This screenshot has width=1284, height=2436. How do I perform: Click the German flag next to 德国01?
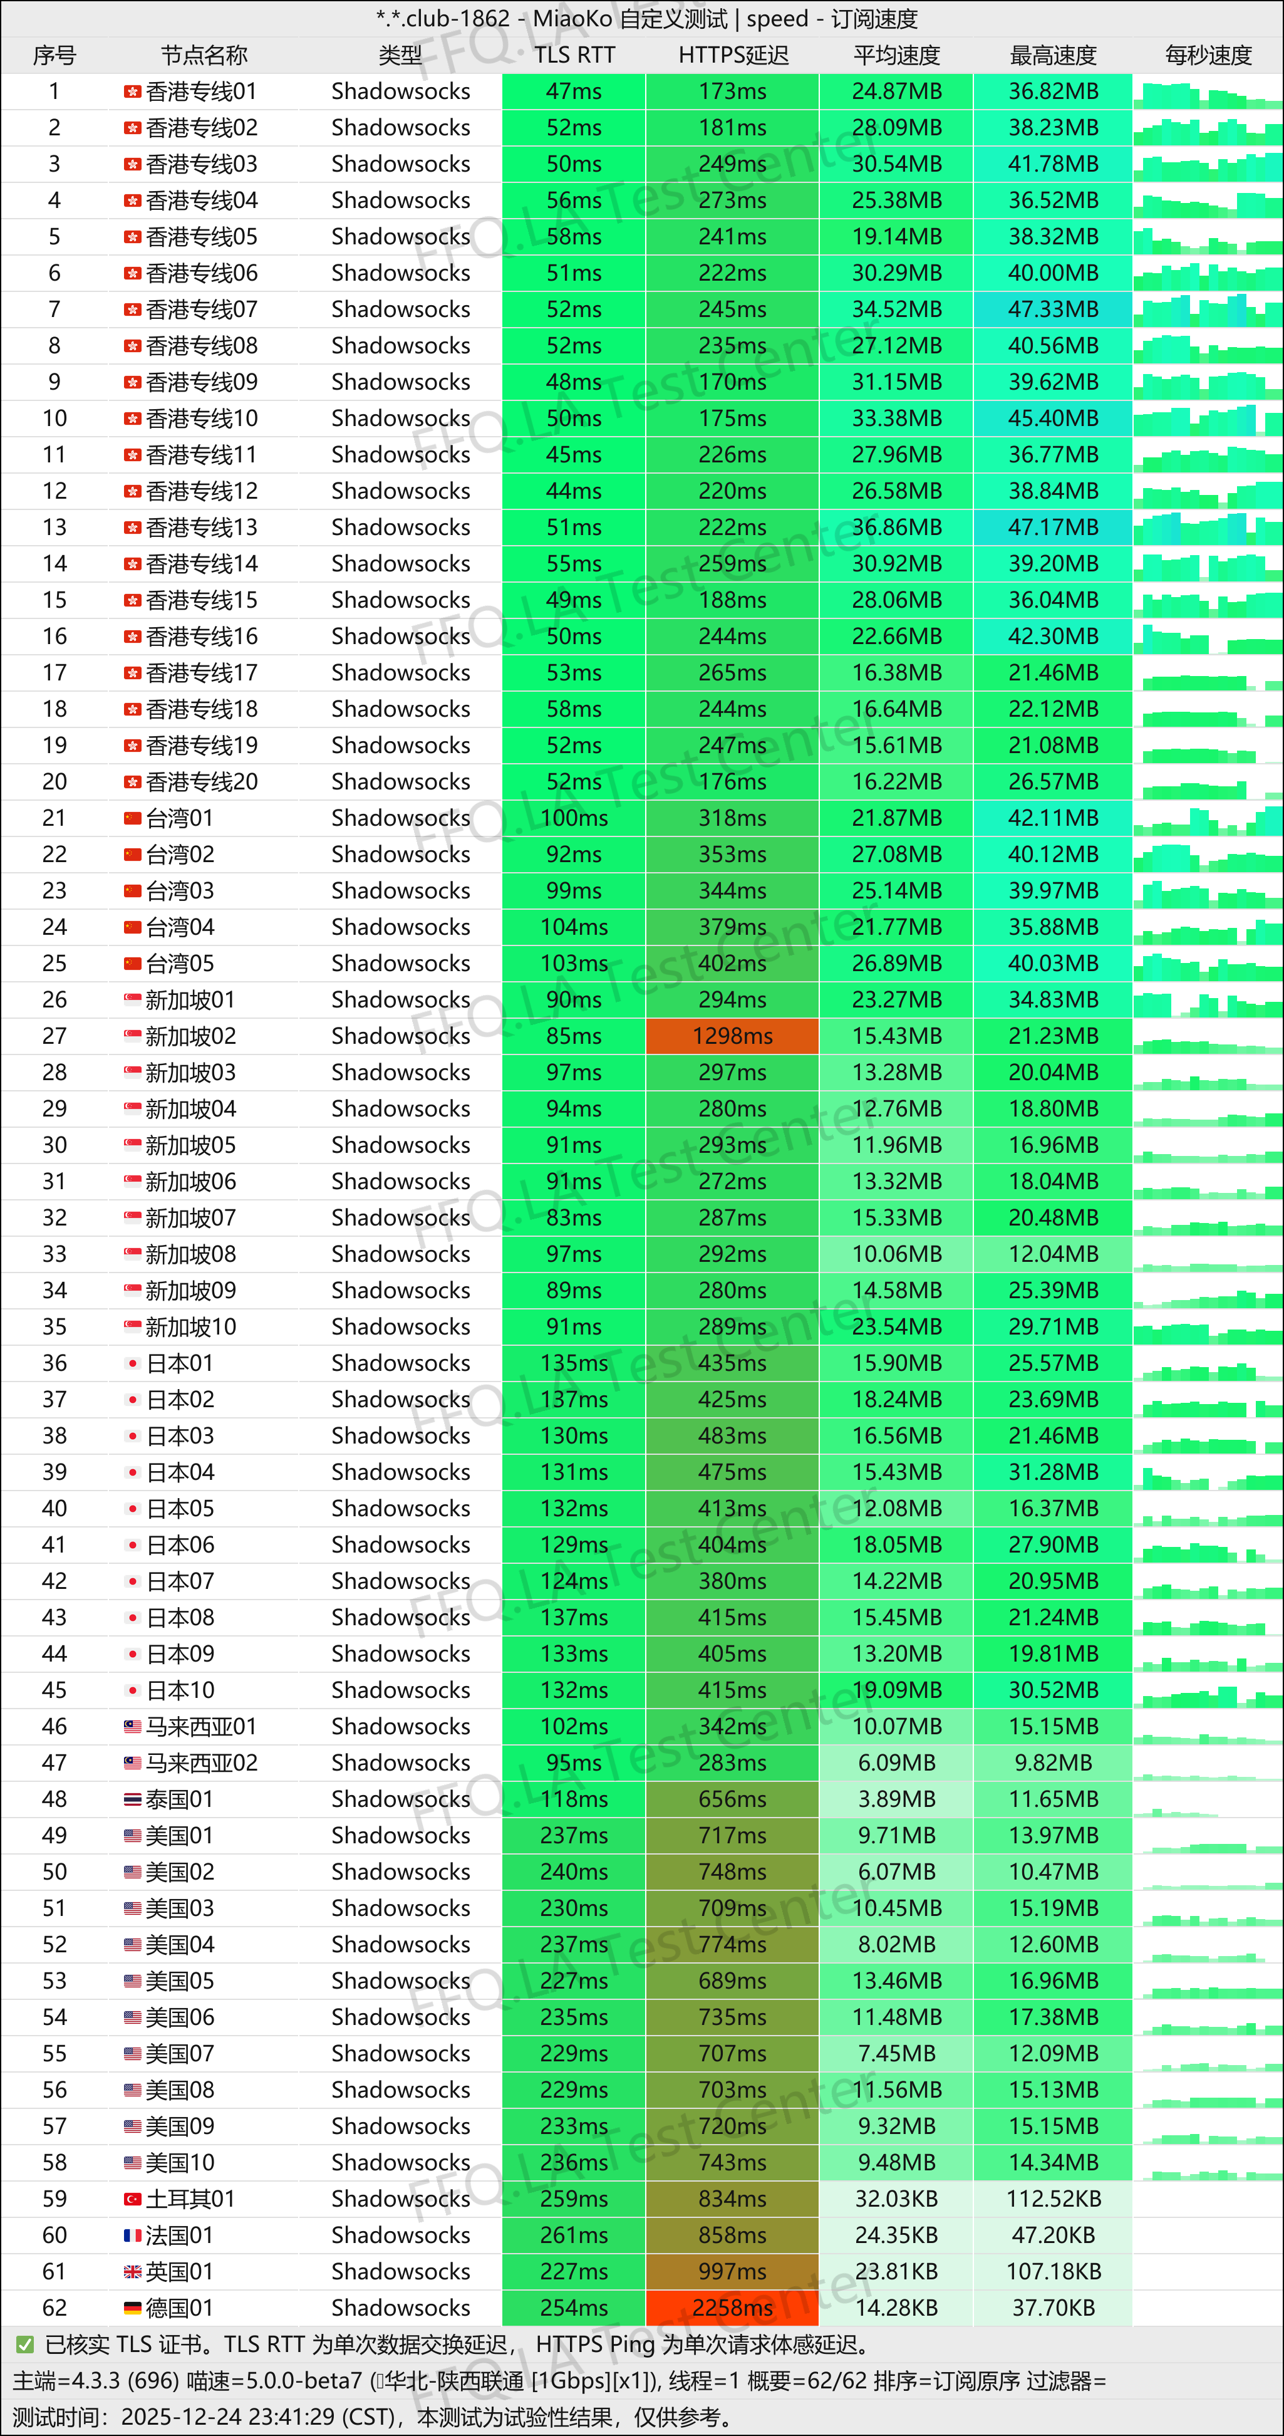tap(132, 2308)
